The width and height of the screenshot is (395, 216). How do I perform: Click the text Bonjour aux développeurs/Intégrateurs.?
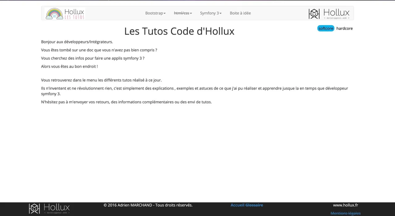click(77, 42)
